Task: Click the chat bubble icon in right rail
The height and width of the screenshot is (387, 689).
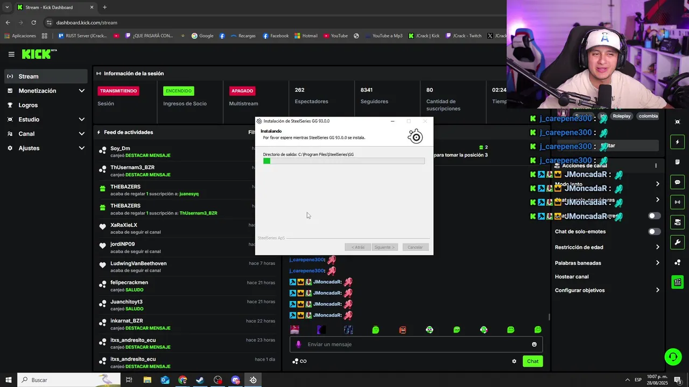Action: (677, 182)
